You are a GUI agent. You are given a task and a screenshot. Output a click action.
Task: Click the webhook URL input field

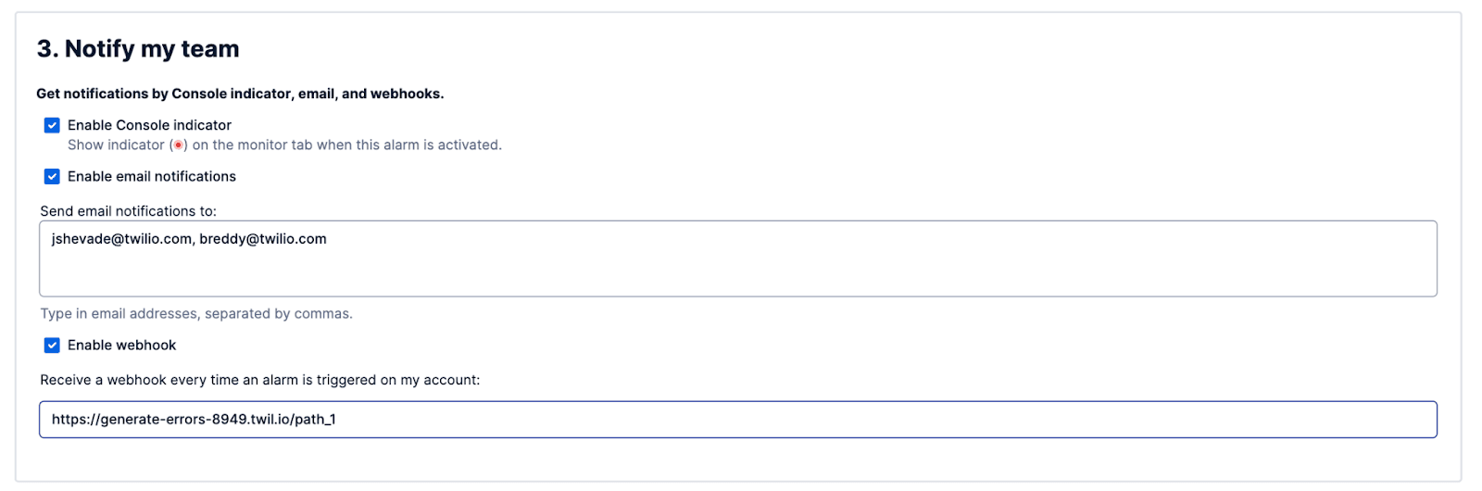click(737, 419)
